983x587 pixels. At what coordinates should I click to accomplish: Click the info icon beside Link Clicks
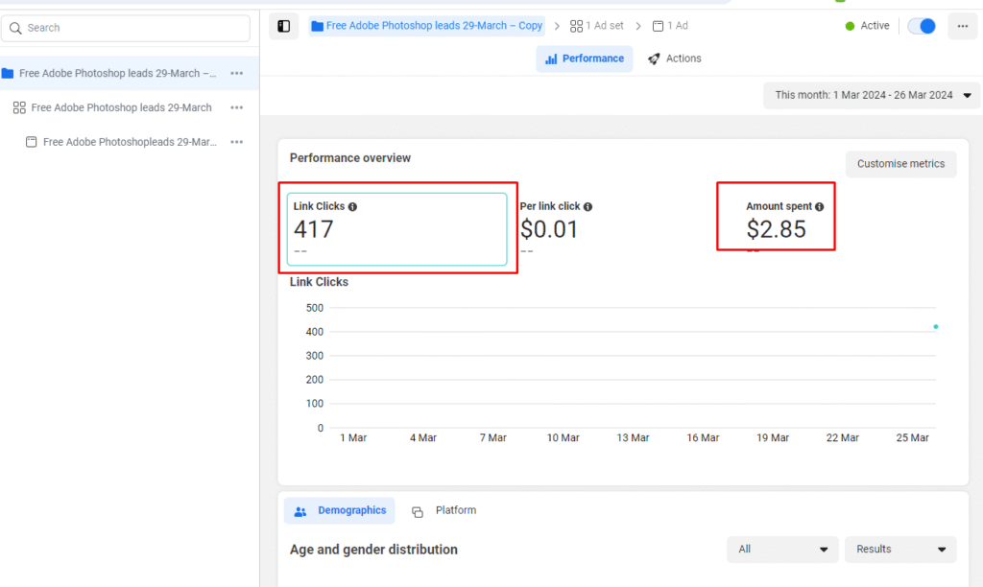[352, 206]
